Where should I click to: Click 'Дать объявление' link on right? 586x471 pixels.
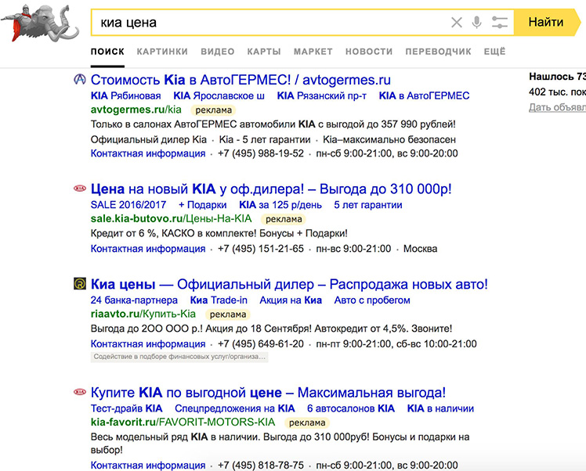click(557, 107)
